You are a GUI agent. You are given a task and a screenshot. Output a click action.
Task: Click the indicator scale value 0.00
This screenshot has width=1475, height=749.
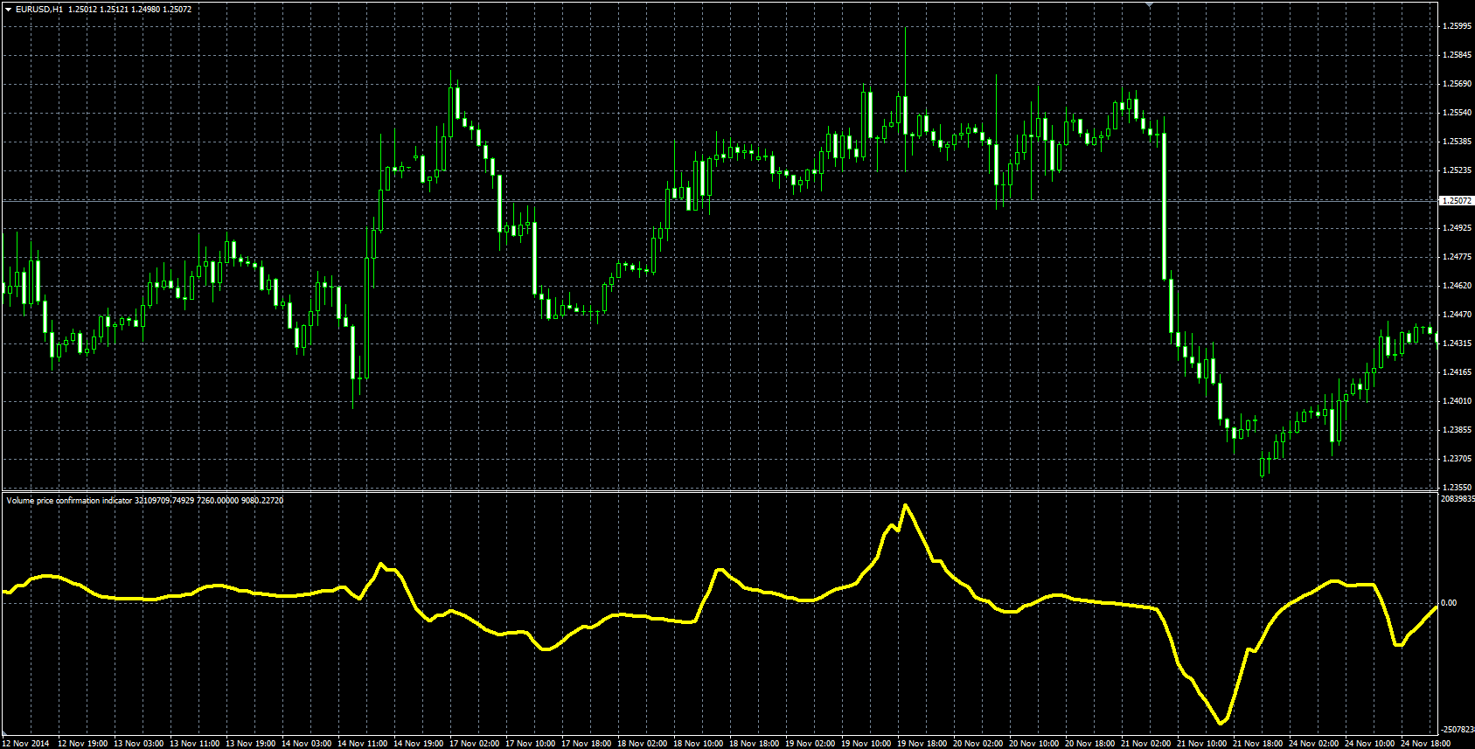(1449, 603)
